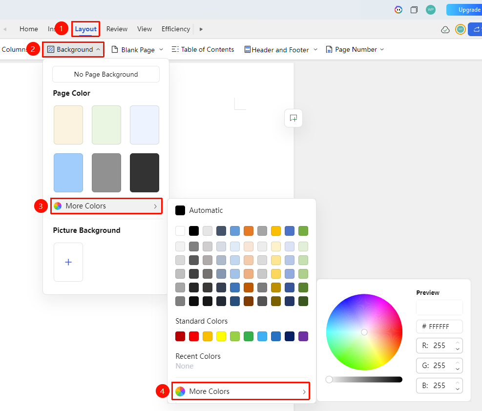
Task: Increase the R value with the up arrow
Action: [x=458, y=343]
